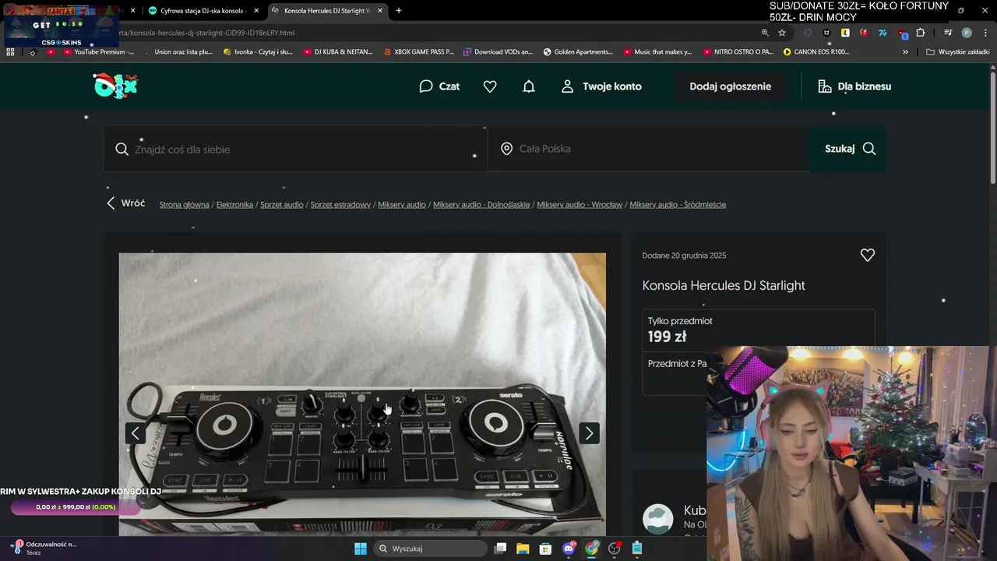Open the Czat messages

[x=439, y=86]
